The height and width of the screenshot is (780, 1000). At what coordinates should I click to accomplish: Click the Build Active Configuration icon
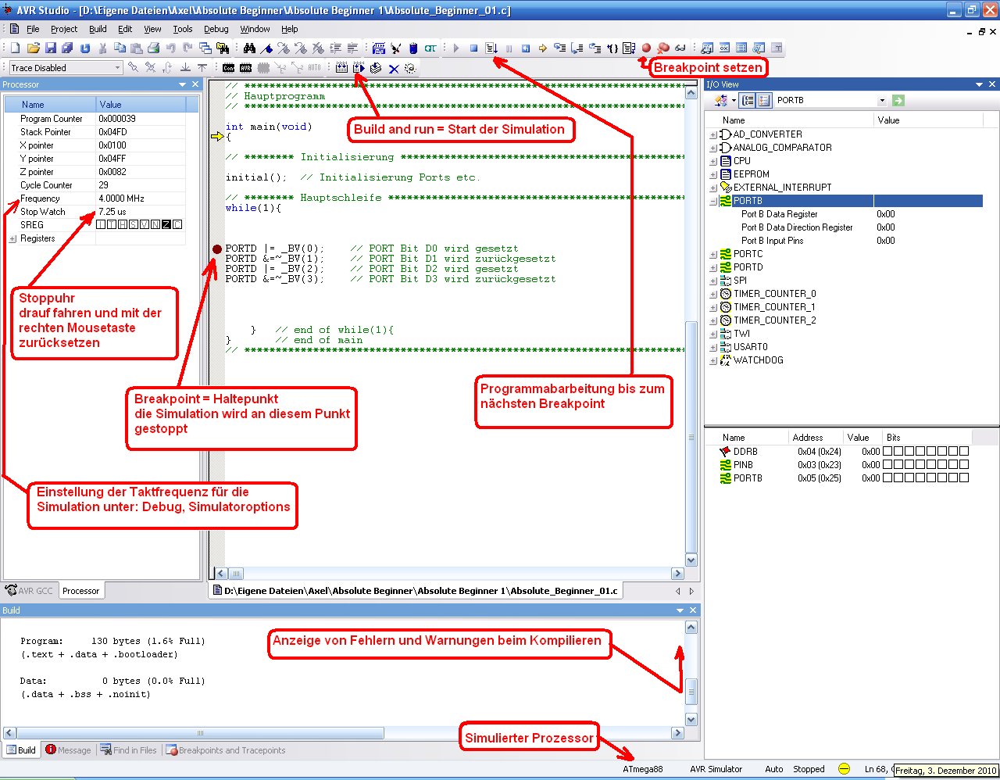[341, 68]
